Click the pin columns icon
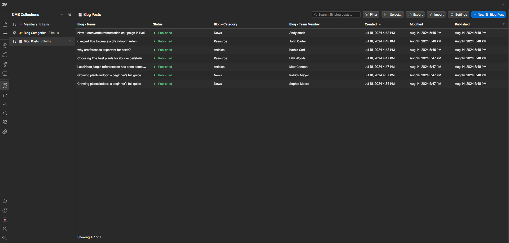The height and width of the screenshot is (243, 509). click(503, 24)
